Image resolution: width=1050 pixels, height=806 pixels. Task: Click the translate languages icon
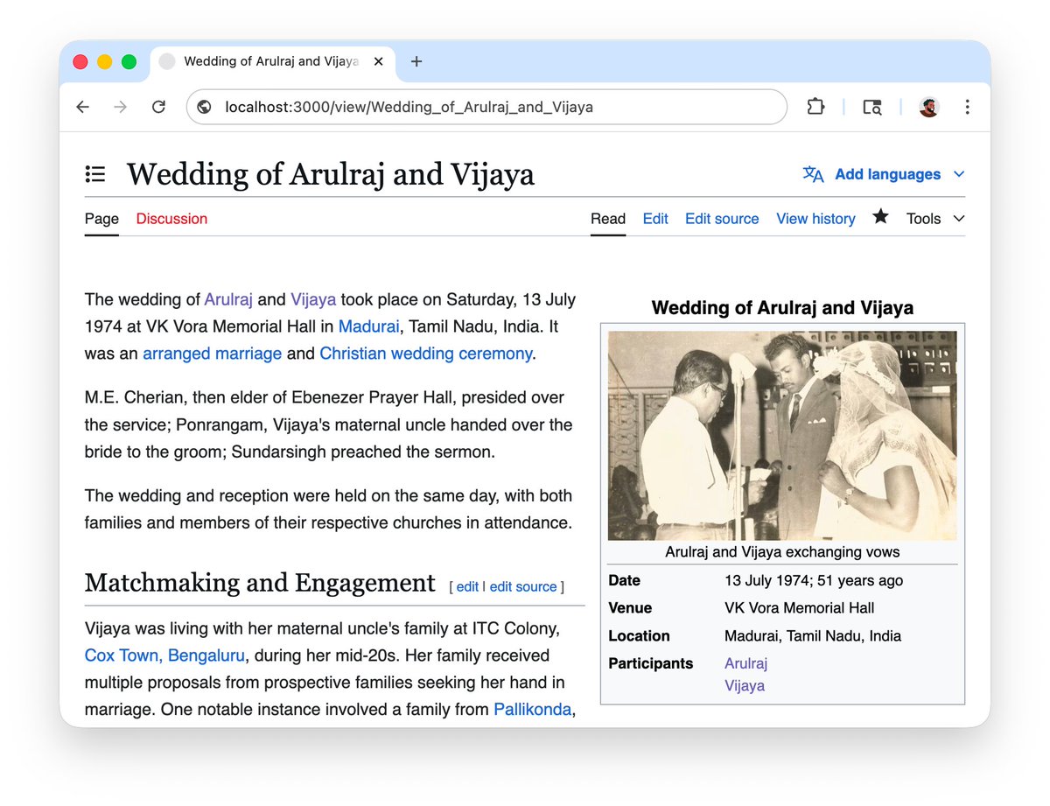point(813,174)
